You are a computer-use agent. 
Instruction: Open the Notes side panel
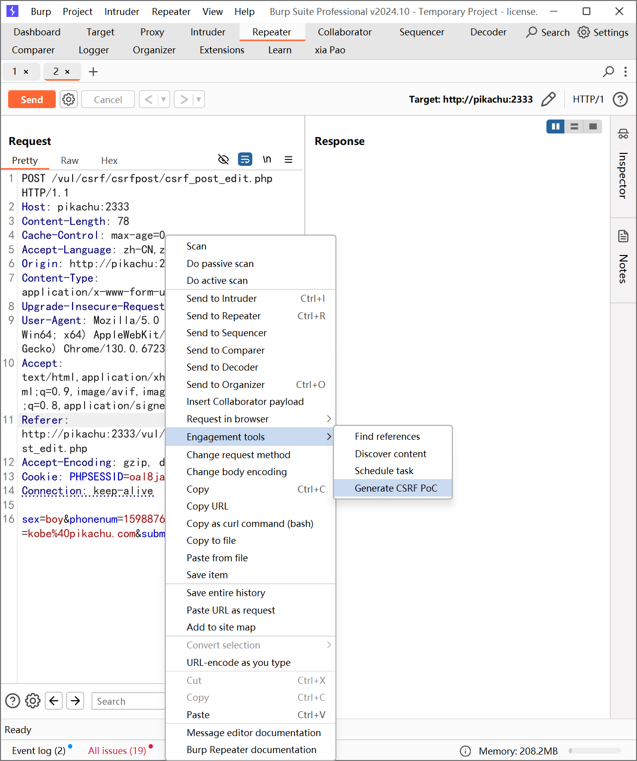pyautogui.click(x=623, y=259)
